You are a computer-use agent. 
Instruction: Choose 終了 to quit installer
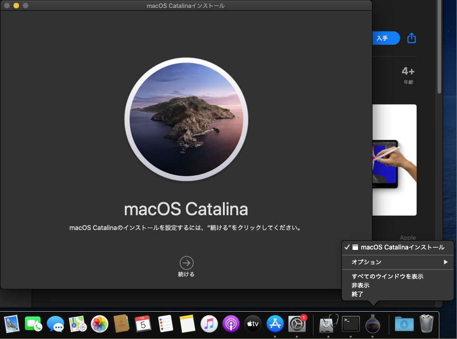pyautogui.click(x=398, y=294)
